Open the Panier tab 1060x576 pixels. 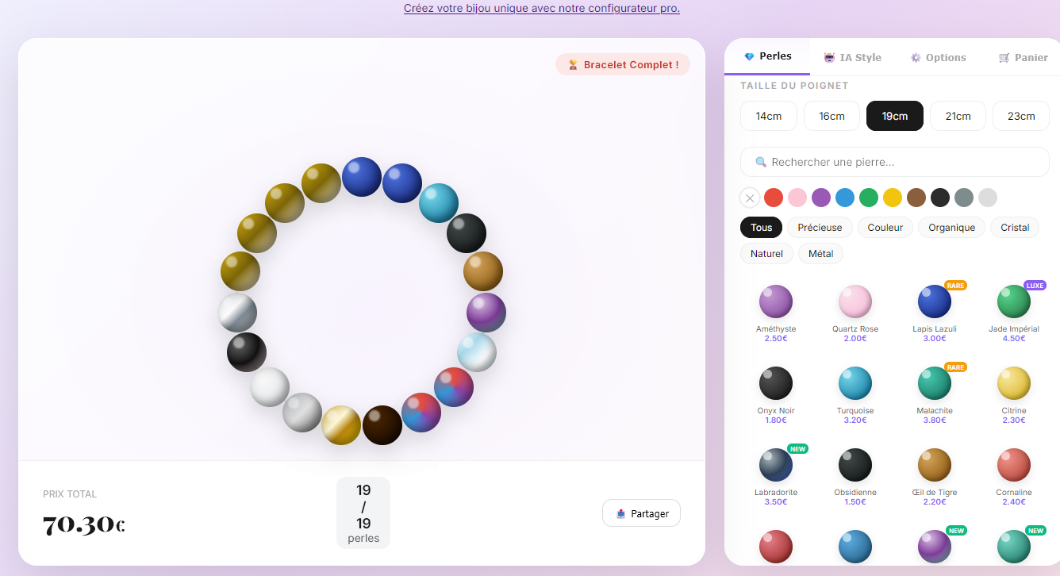pos(1024,56)
